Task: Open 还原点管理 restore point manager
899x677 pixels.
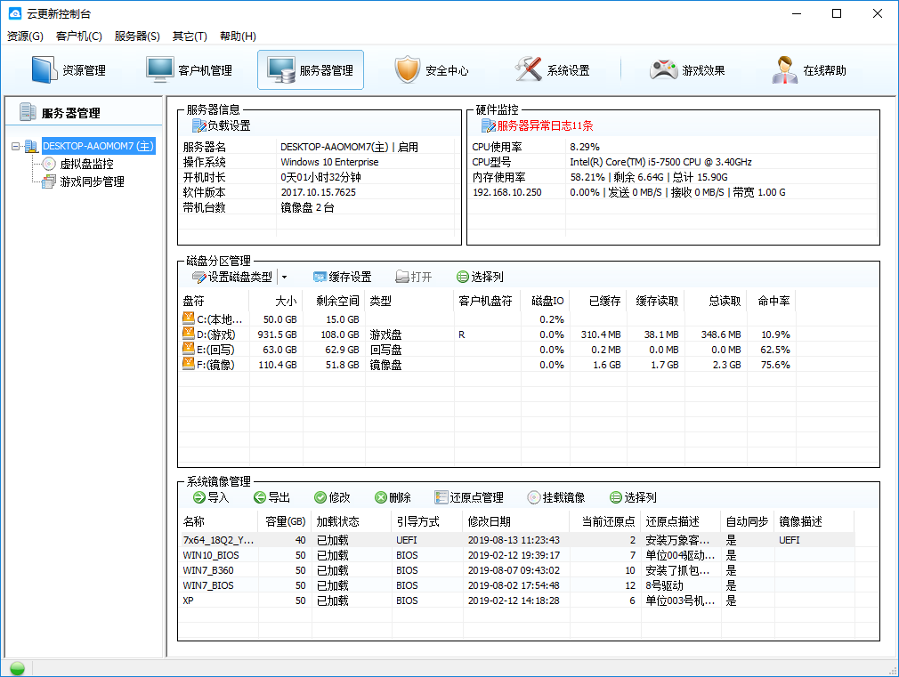Action: click(469, 497)
